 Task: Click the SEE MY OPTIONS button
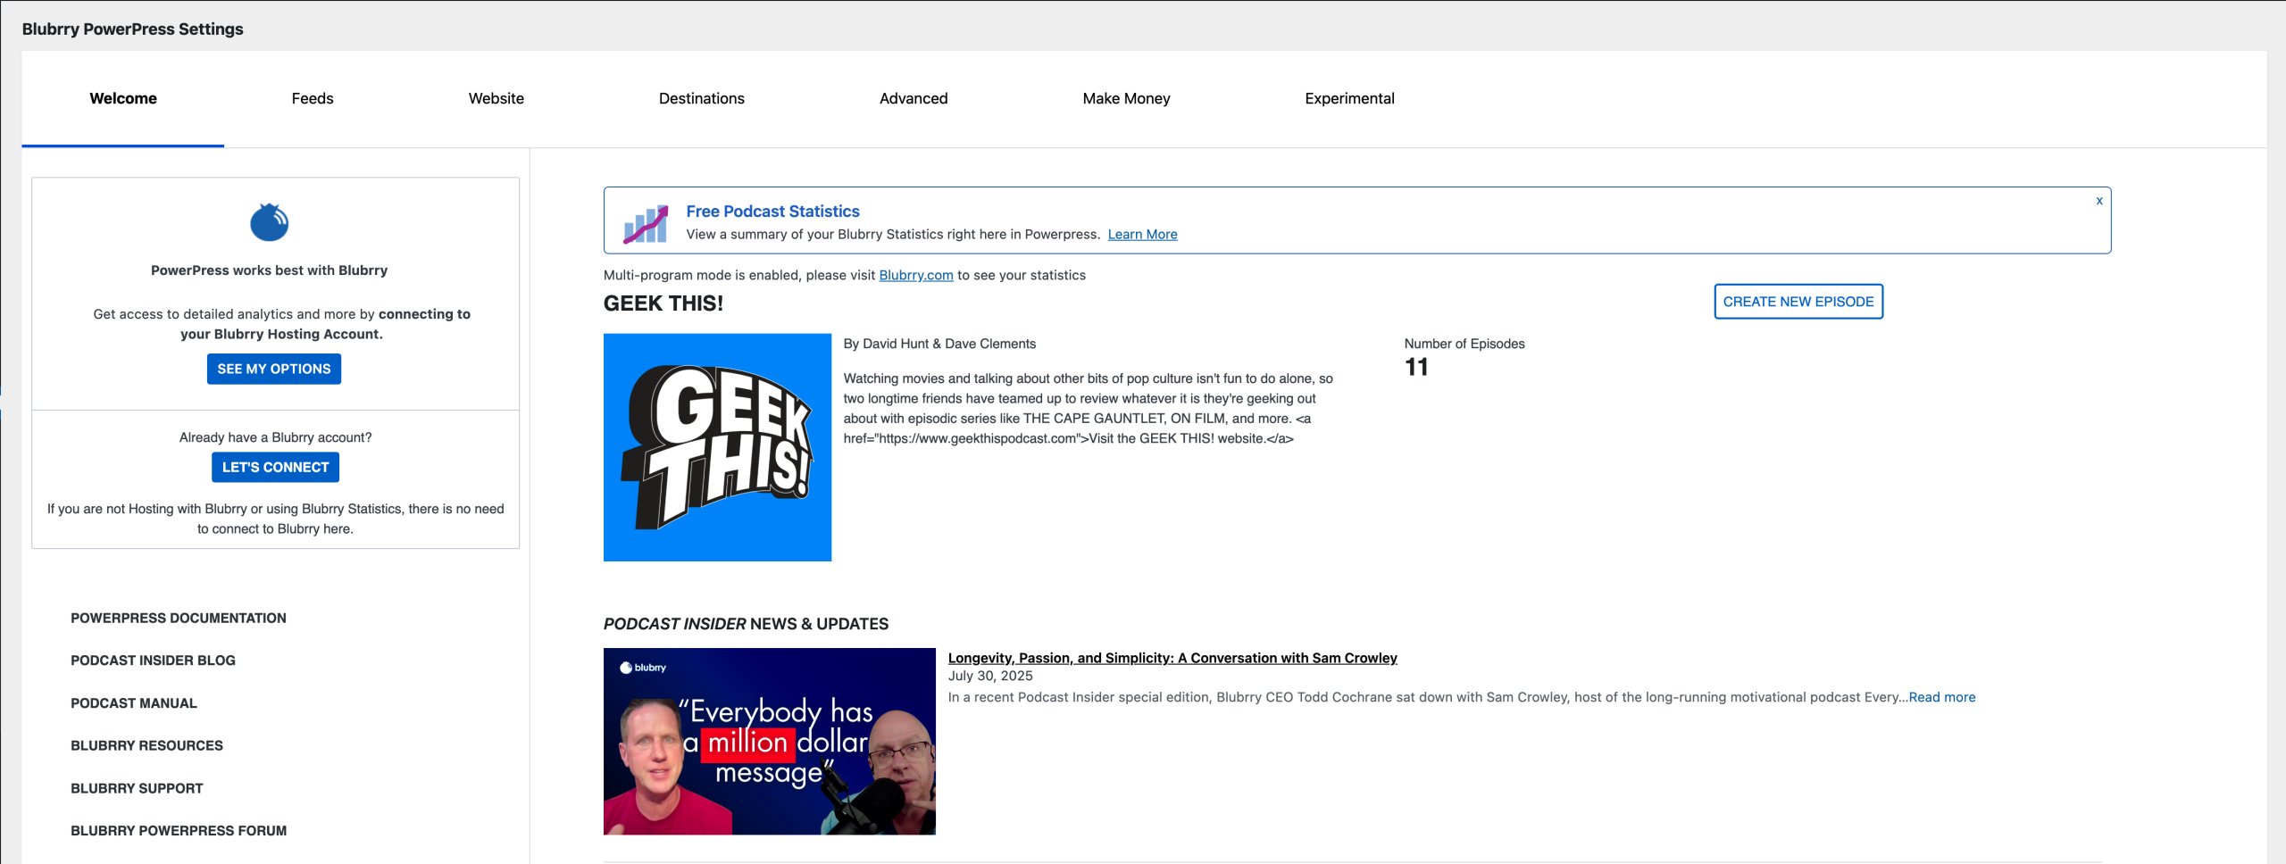pos(274,369)
